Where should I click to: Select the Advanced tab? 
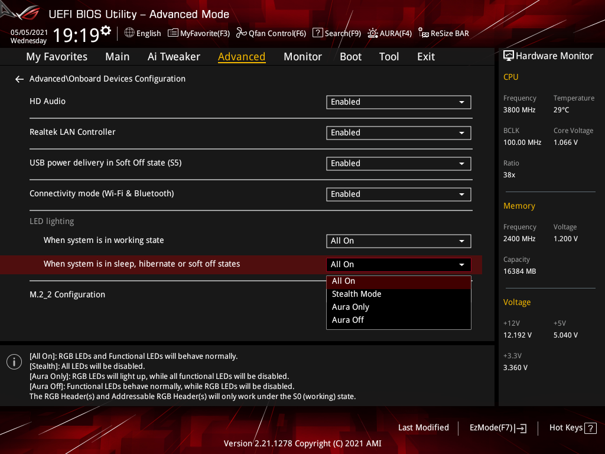coord(242,57)
